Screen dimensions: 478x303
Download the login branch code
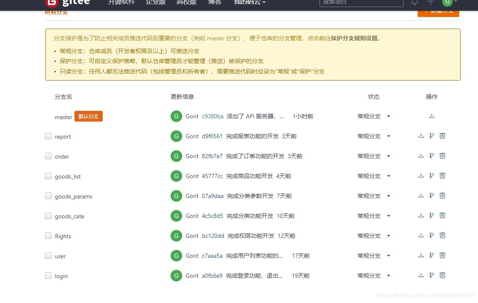tap(421, 275)
